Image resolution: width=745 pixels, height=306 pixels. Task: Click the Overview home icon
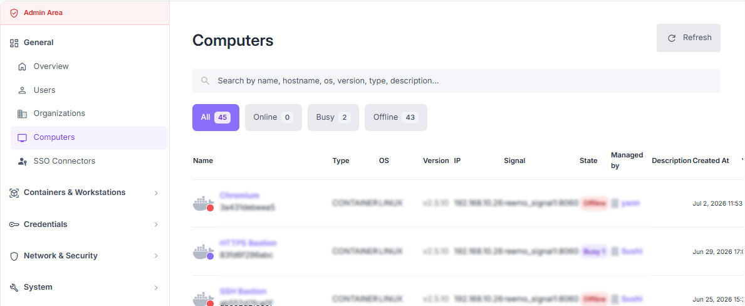(22, 66)
